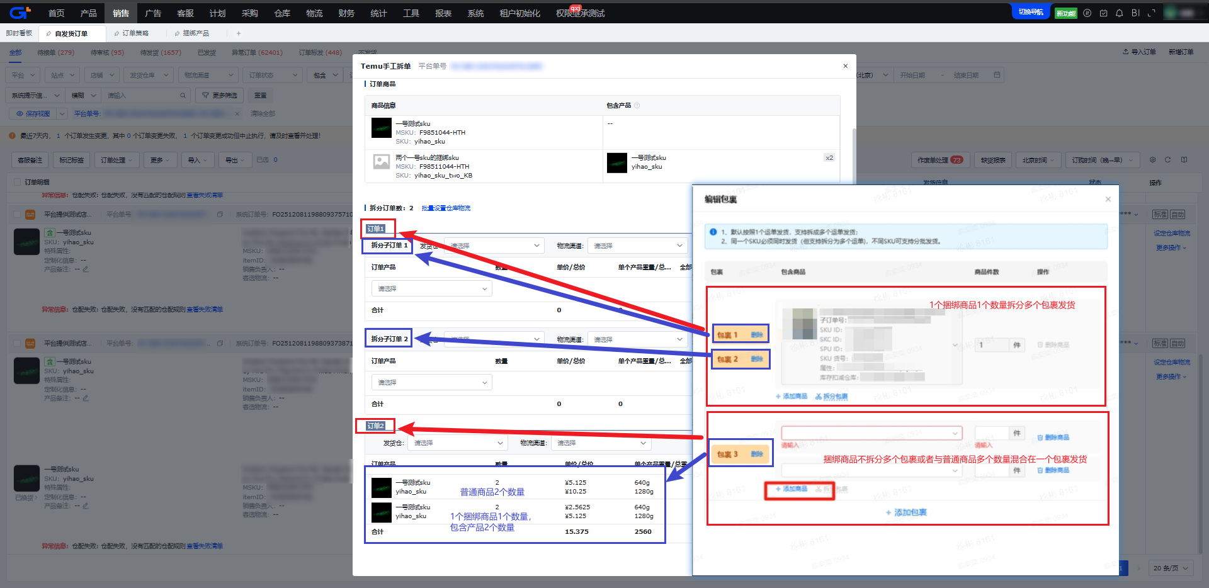Remove the 平台单号 filter tag
The height and width of the screenshot is (588, 1209).
[237, 114]
